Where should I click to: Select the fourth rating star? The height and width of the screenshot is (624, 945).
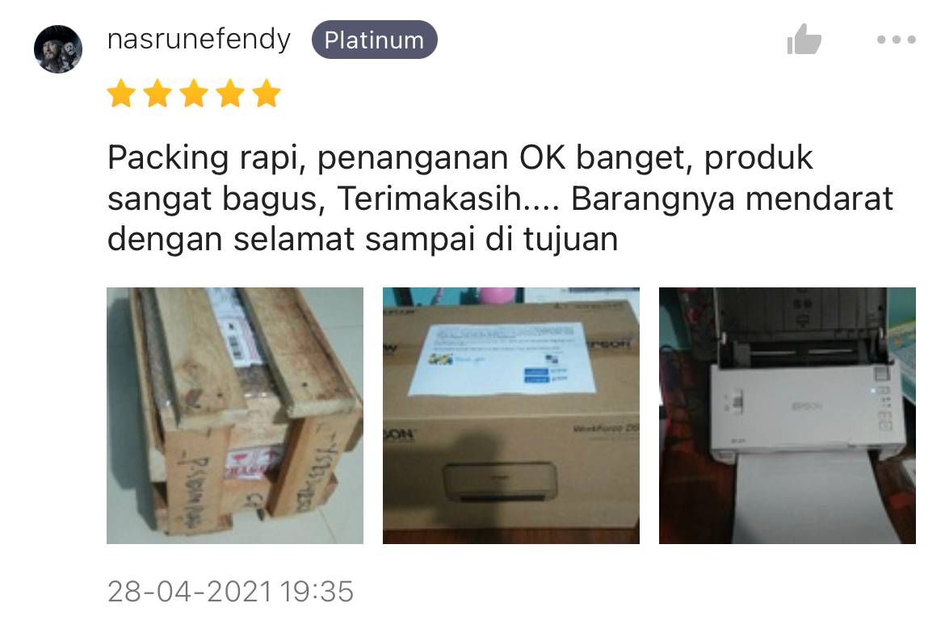coord(230,94)
